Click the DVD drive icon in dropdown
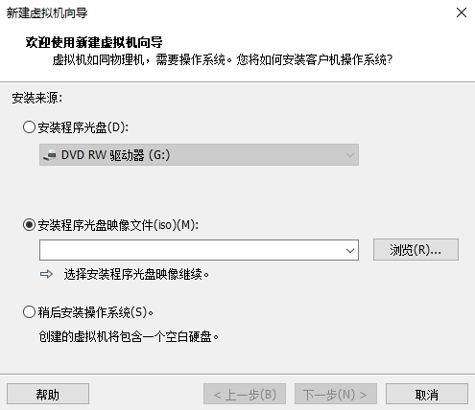The image size is (475, 410). 50,155
